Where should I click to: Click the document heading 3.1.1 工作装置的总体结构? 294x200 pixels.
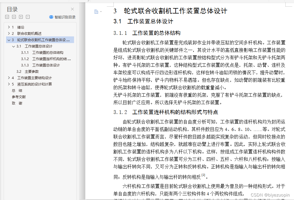147,33
